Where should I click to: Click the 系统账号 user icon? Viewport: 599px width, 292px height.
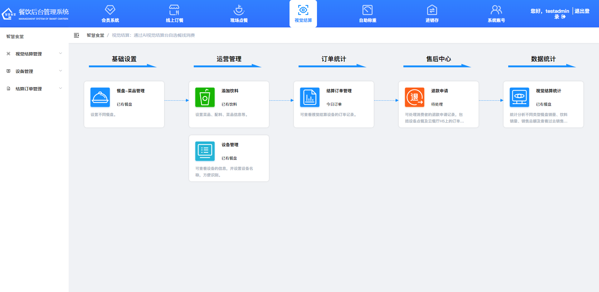click(x=496, y=10)
